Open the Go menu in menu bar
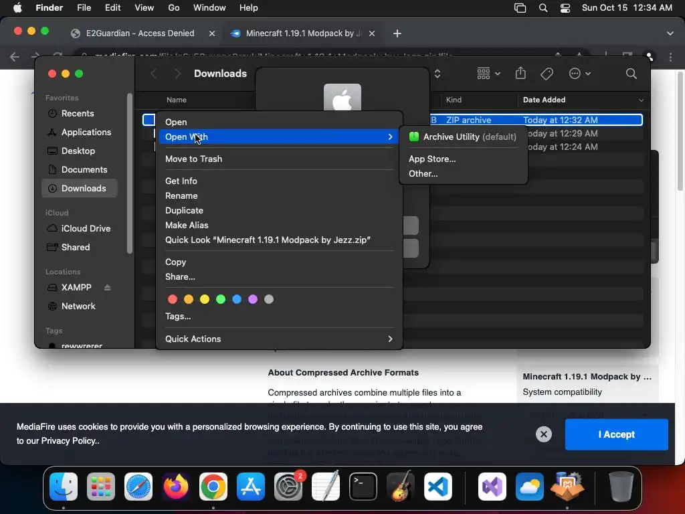Screen dimensions: 685x514 pos(174,8)
